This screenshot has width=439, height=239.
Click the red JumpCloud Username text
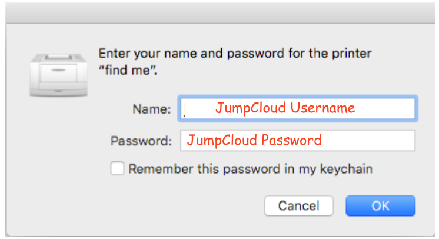click(x=285, y=108)
